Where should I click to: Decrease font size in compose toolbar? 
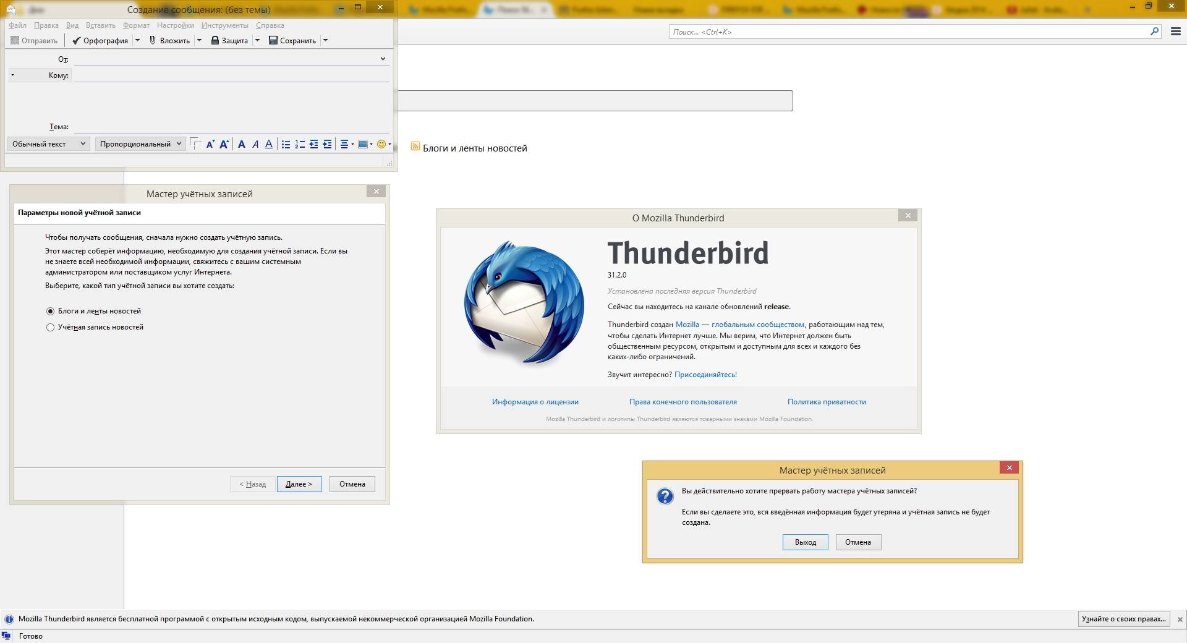click(210, 144)
